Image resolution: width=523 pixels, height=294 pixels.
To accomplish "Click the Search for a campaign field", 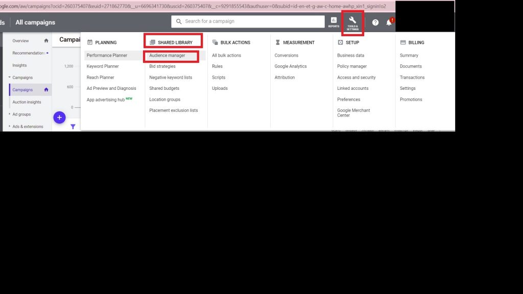I will tap(250, 21).
